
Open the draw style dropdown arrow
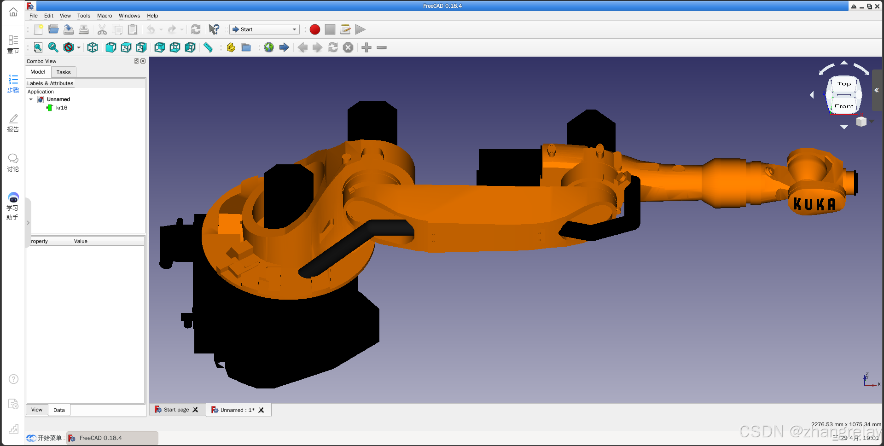click(79, 47)
